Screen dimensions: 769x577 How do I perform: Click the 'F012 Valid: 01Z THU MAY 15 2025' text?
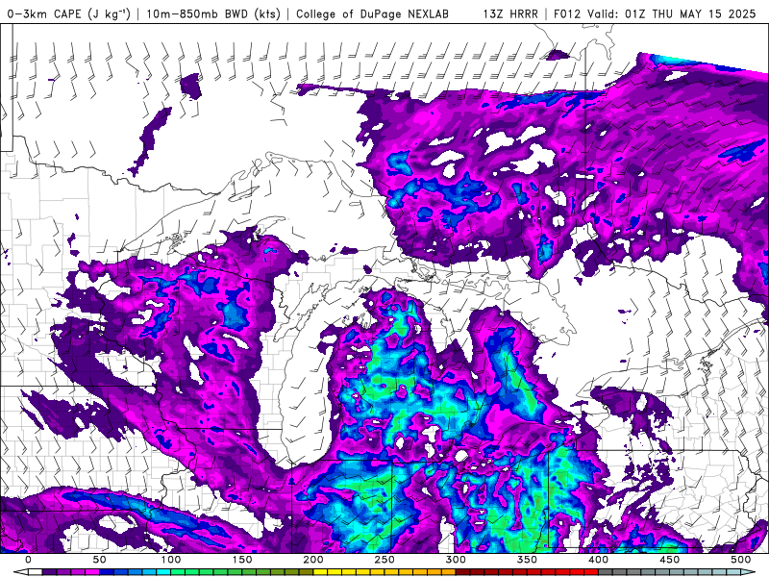[x=655, y=13]
